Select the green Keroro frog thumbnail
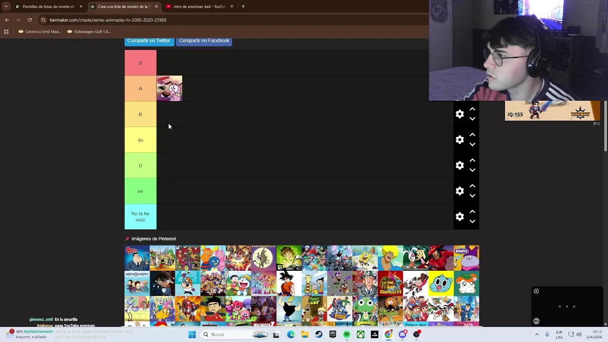 coord(365,309)
